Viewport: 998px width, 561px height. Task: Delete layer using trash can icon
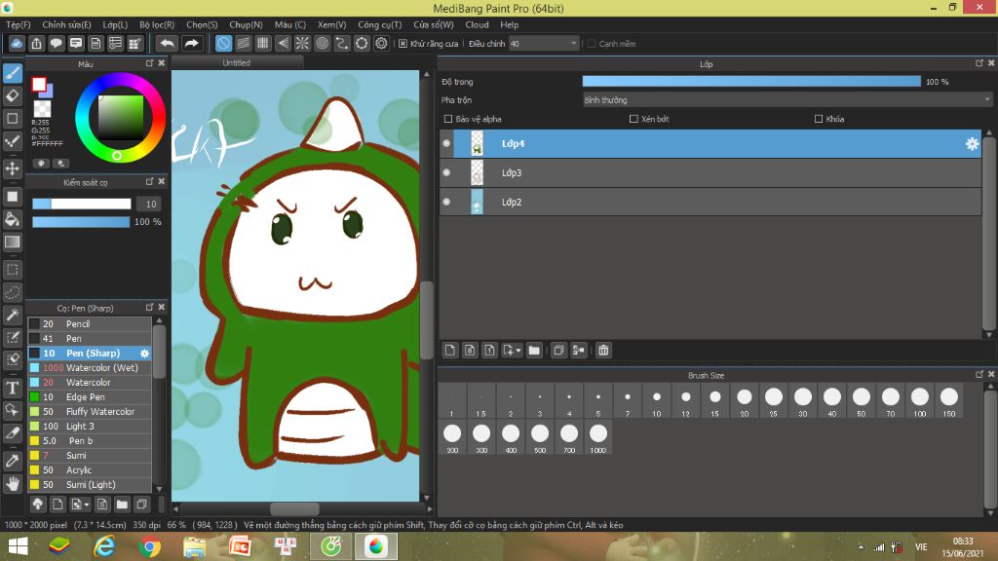603,351
